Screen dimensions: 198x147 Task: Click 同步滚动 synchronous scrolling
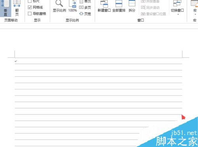click(150, 8)
